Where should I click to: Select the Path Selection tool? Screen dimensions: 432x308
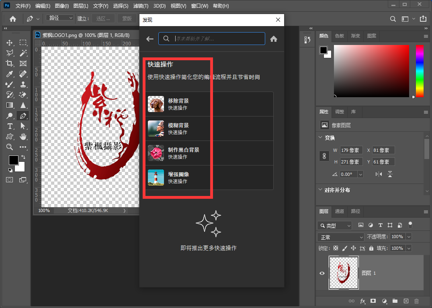click(23, 126)
